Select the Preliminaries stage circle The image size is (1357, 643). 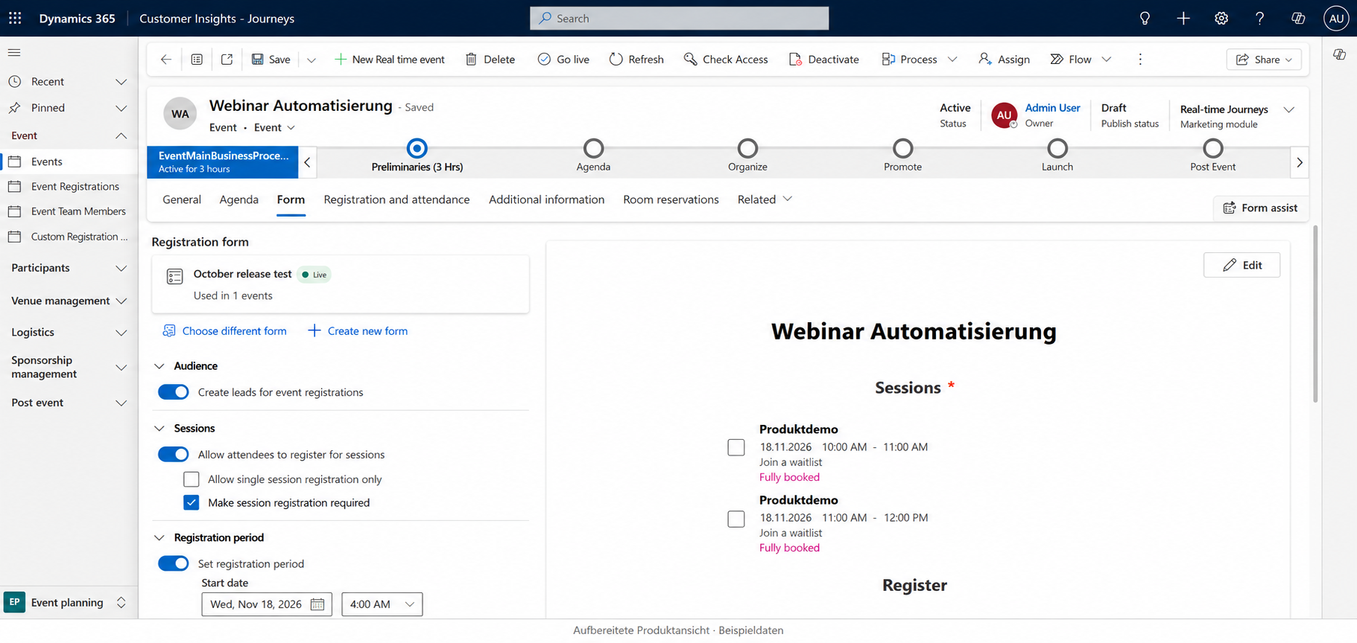click(417, 148)
